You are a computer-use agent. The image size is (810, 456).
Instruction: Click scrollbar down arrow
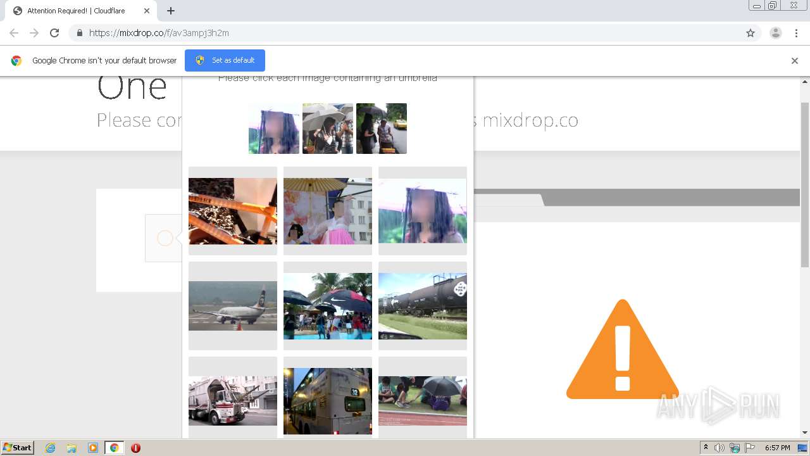805,433
